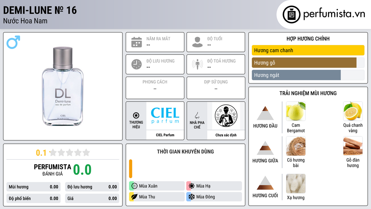Click the Hương đầu pyramid icon
Screen dimensions: 371x209
click(265, 113)
